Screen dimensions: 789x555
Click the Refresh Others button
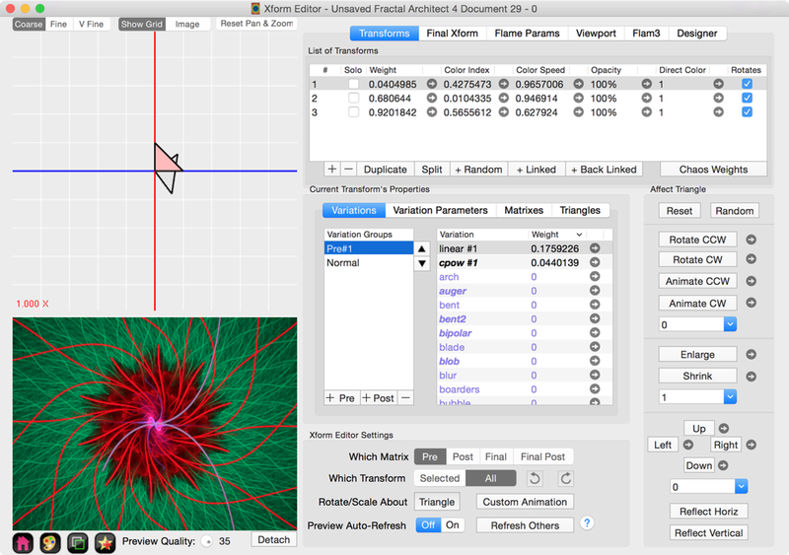(x=525, y=525)
